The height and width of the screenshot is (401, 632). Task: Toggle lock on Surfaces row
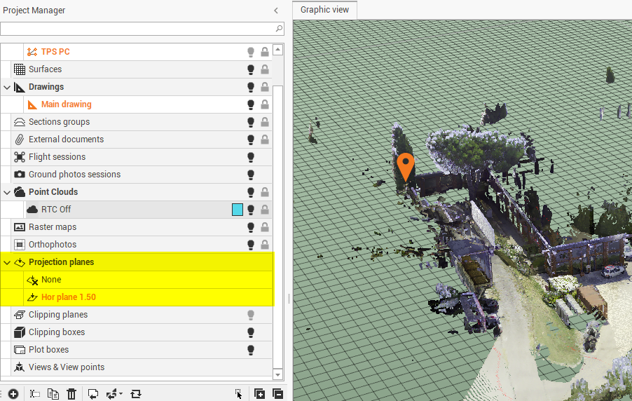tap(265, 69)
